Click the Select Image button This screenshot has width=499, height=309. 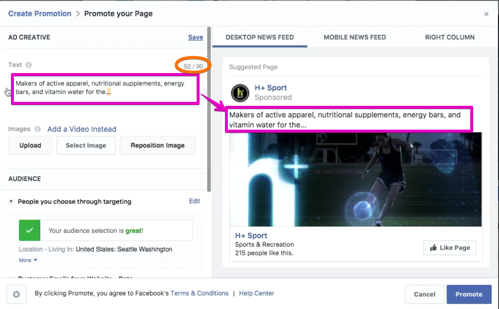pos(86,146)
